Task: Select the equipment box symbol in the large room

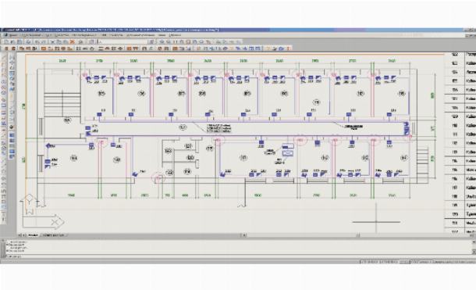Action: (x=288, y=150)
